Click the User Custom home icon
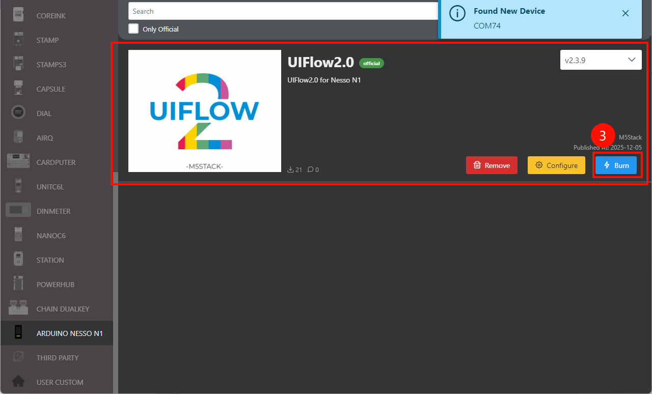 [18, 382]
